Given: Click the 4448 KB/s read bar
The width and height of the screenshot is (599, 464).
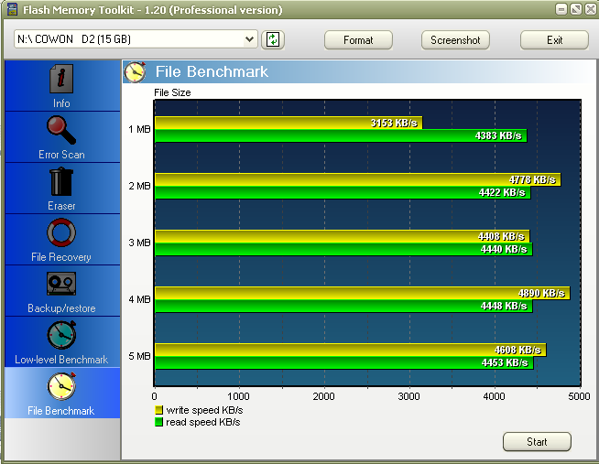Looking at the screenshot, I should [343, 307].
